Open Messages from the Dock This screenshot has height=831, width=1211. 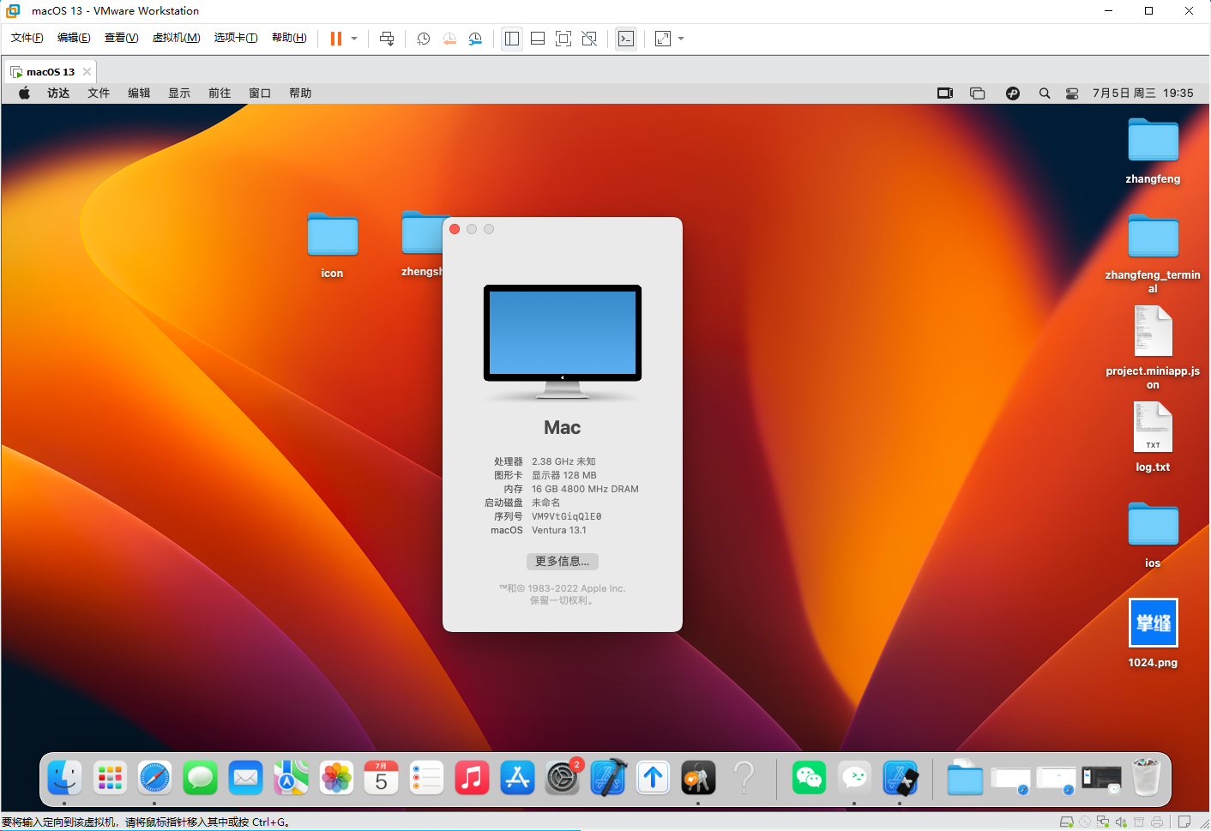(x=201, y=779)
